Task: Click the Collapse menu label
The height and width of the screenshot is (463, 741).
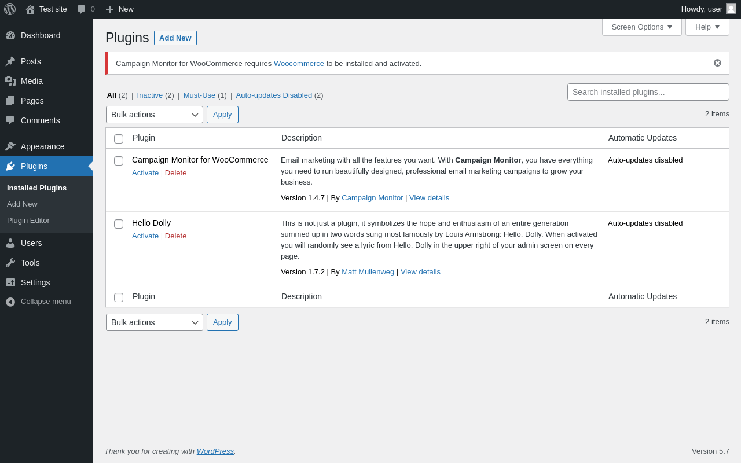Action: (x=46, y=302)
